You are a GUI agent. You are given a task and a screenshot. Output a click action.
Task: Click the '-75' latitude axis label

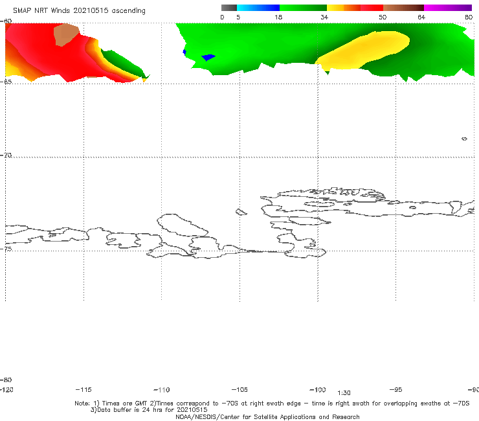tap(6, 249)
